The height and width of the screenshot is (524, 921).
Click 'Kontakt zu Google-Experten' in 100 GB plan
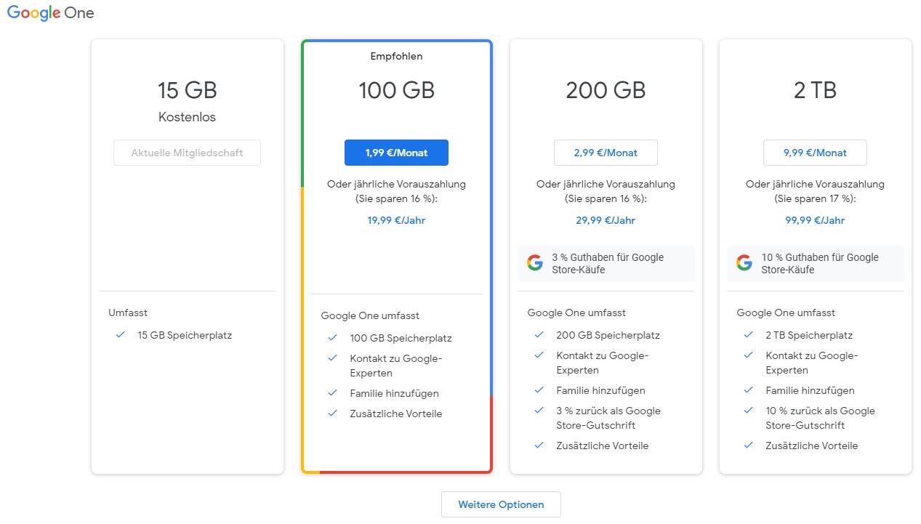(x=396, y=364)
